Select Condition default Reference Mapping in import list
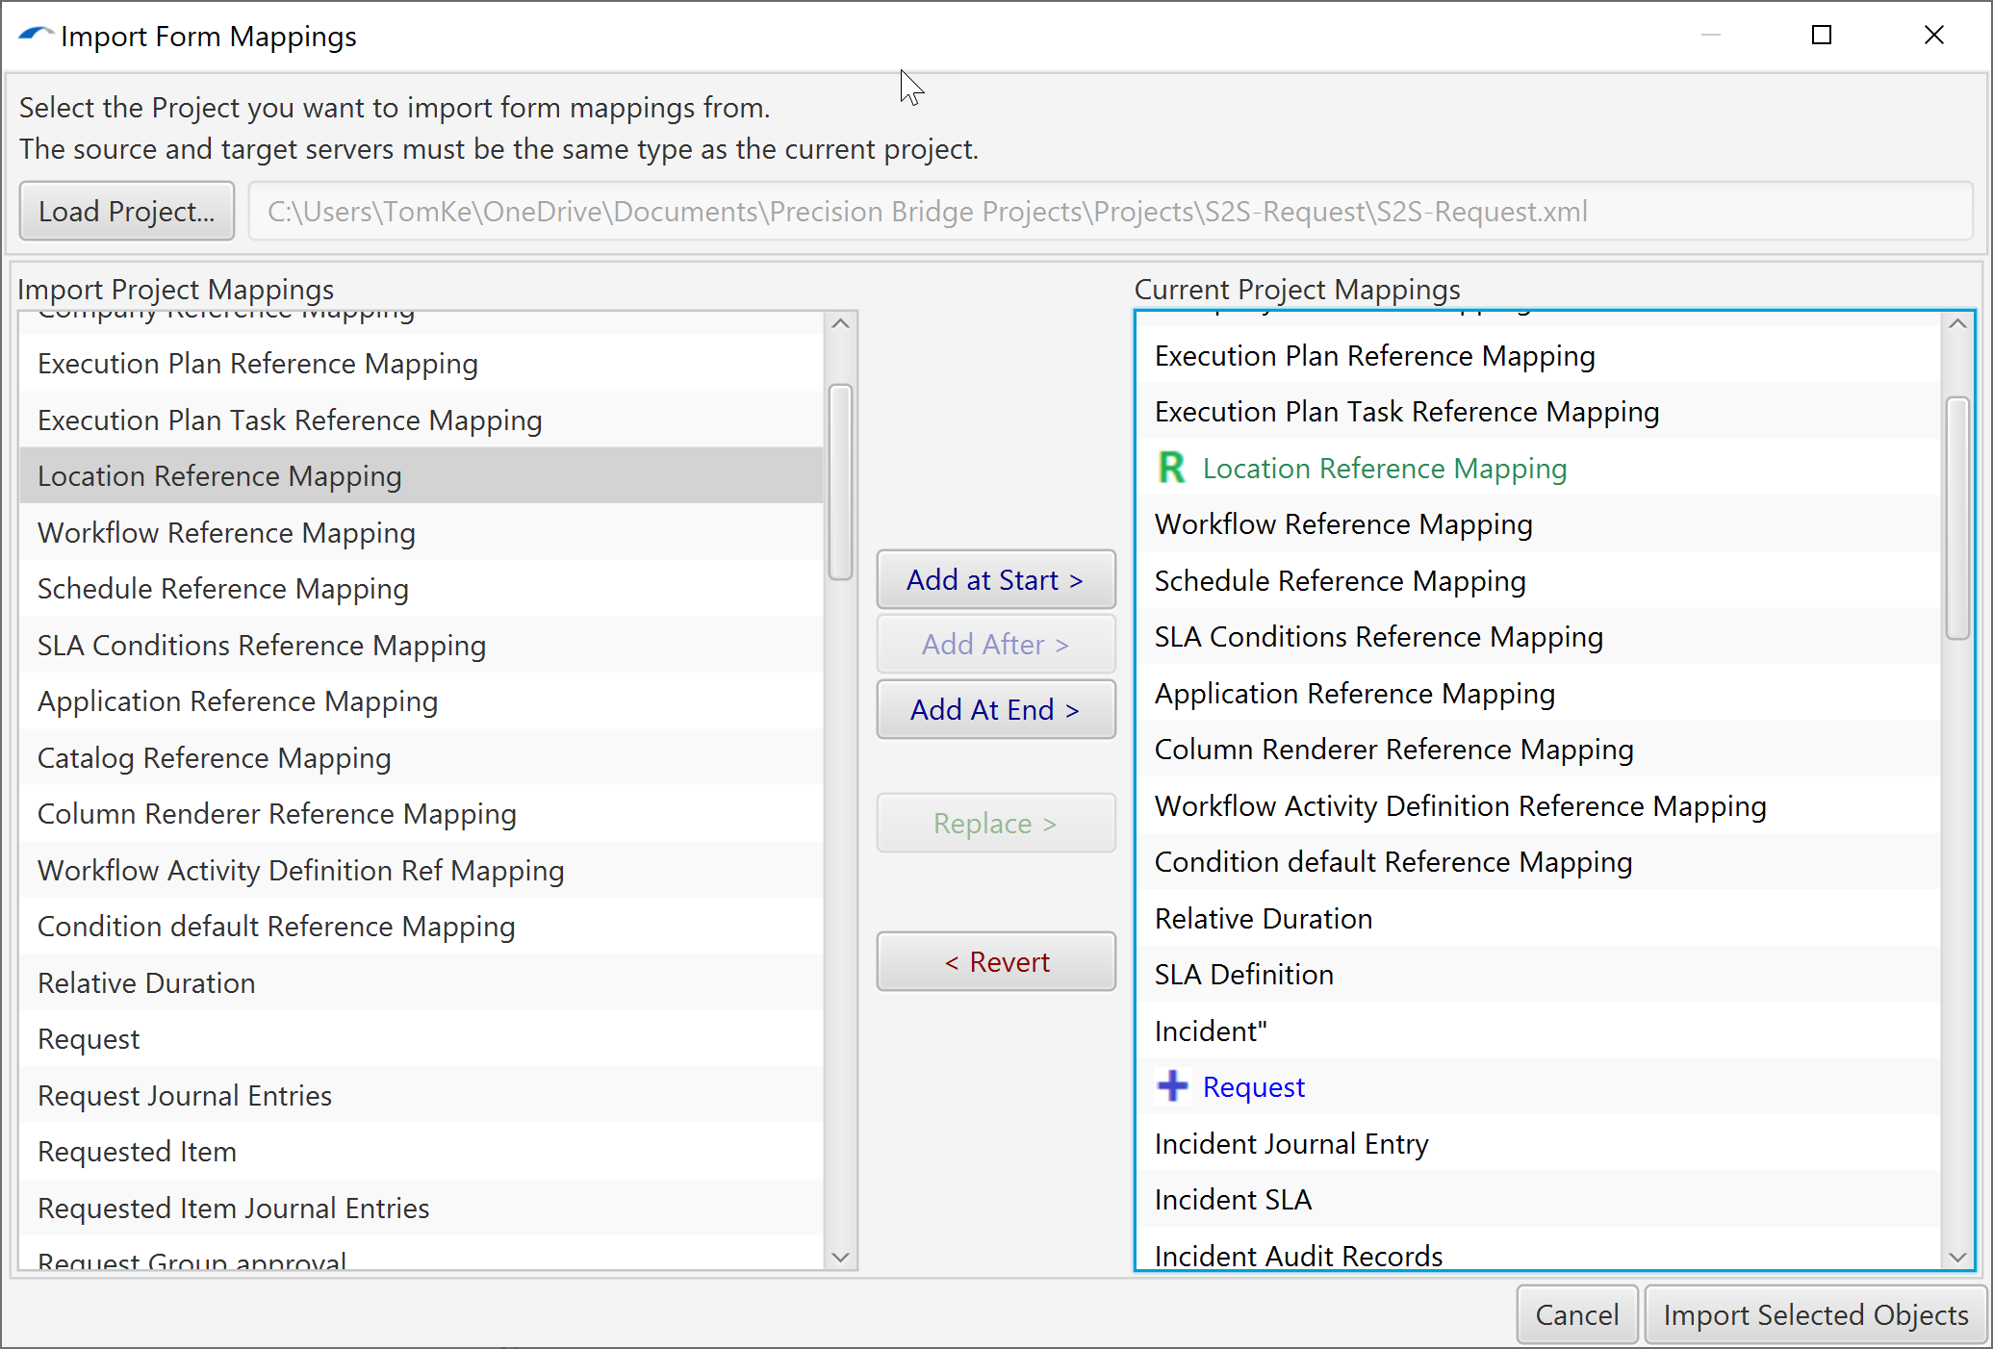The image size is (1993, 1349). pyautogui.click(x=422, y=926)
